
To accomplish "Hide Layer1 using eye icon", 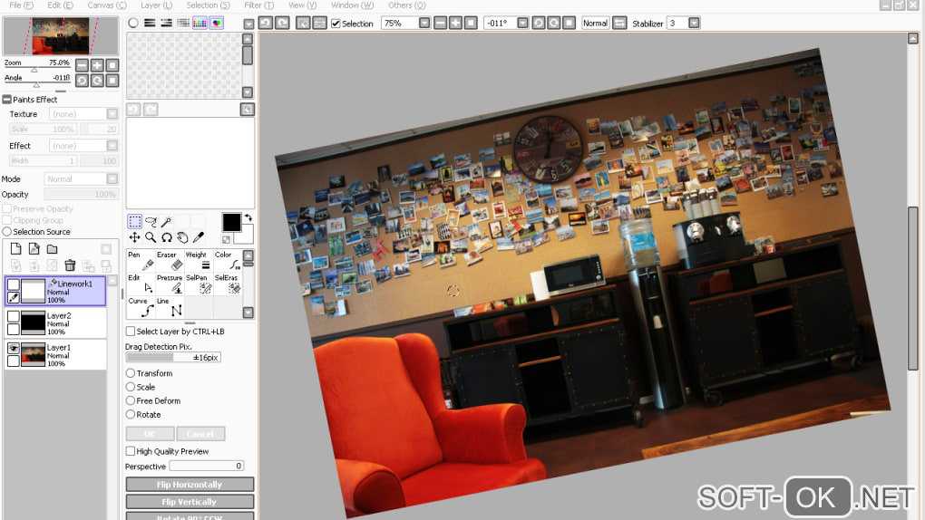I will [13, 348].
